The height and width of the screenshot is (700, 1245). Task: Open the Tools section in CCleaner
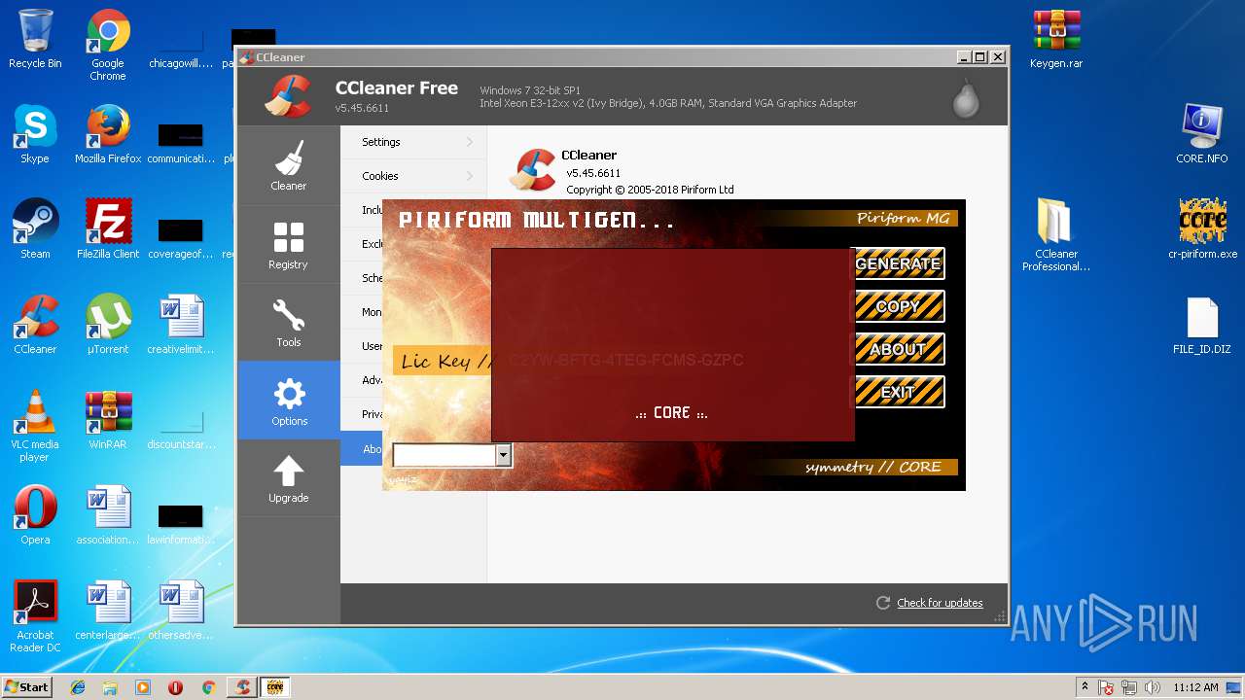(289, 322)
